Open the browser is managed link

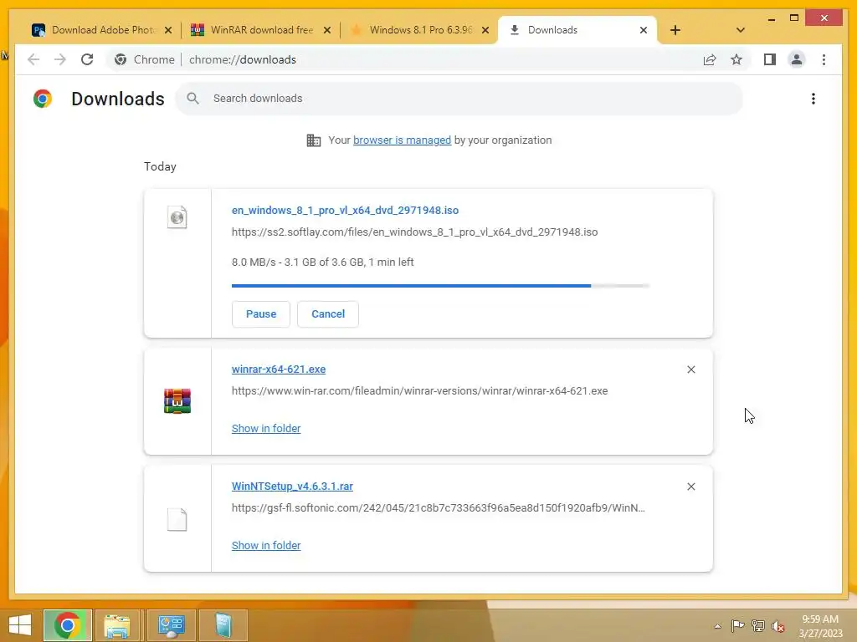pos(402,140)
